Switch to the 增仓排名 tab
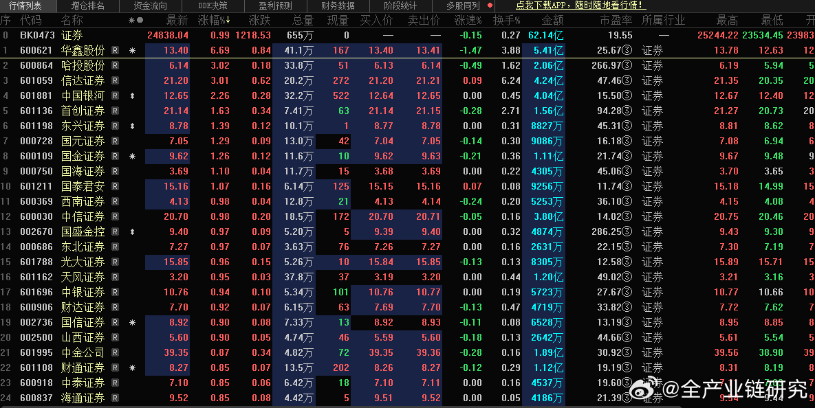 click(88, 5)
